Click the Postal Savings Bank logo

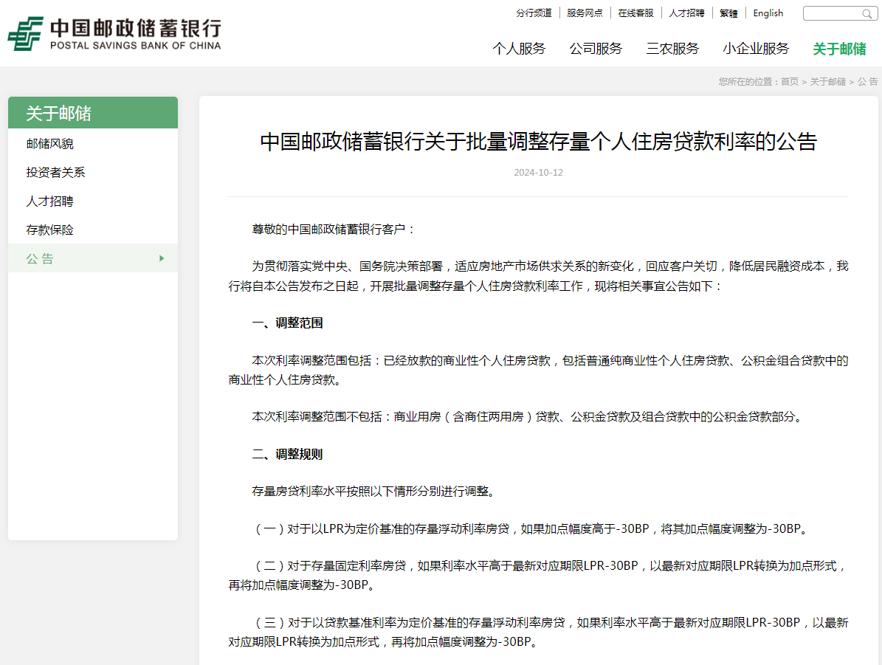coord(114,34)
